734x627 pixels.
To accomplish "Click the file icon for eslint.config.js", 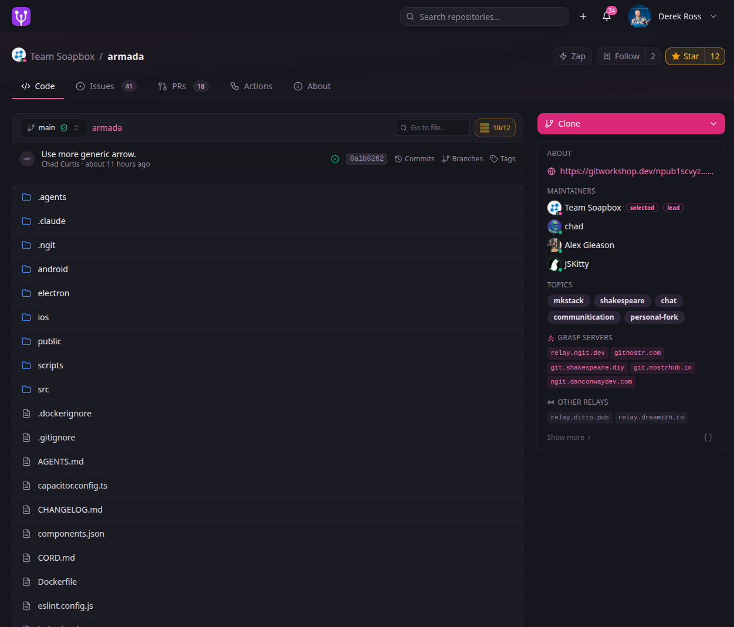I will 26,606.
